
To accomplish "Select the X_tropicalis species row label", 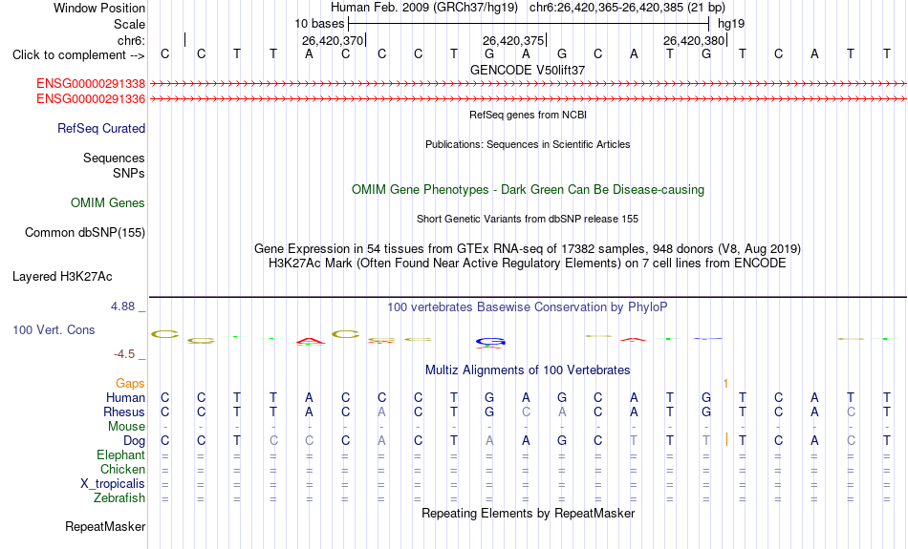I will click(x=113, y=484).
